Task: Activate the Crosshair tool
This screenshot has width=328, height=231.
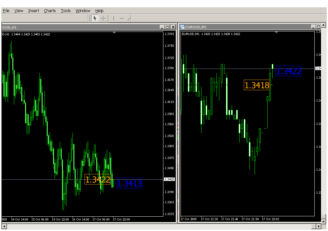Action: [103, 18]
